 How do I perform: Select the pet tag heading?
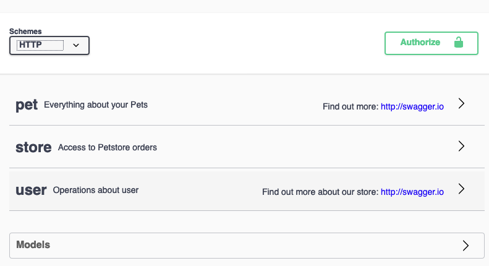[x=27, y=105]
